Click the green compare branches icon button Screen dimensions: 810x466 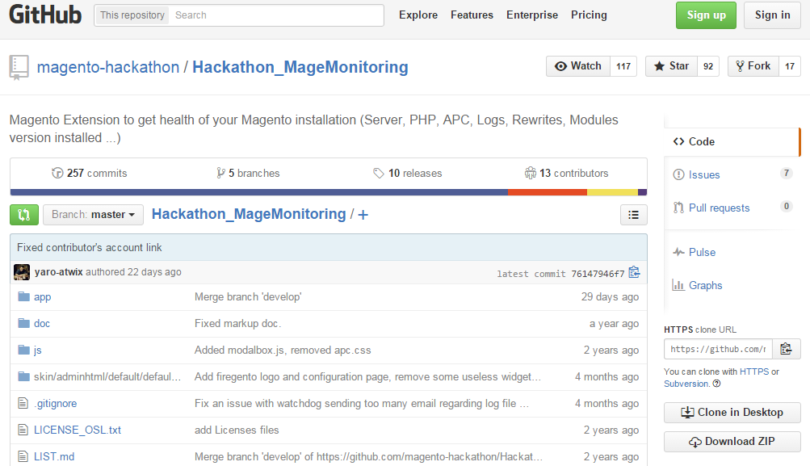point(24,215)
